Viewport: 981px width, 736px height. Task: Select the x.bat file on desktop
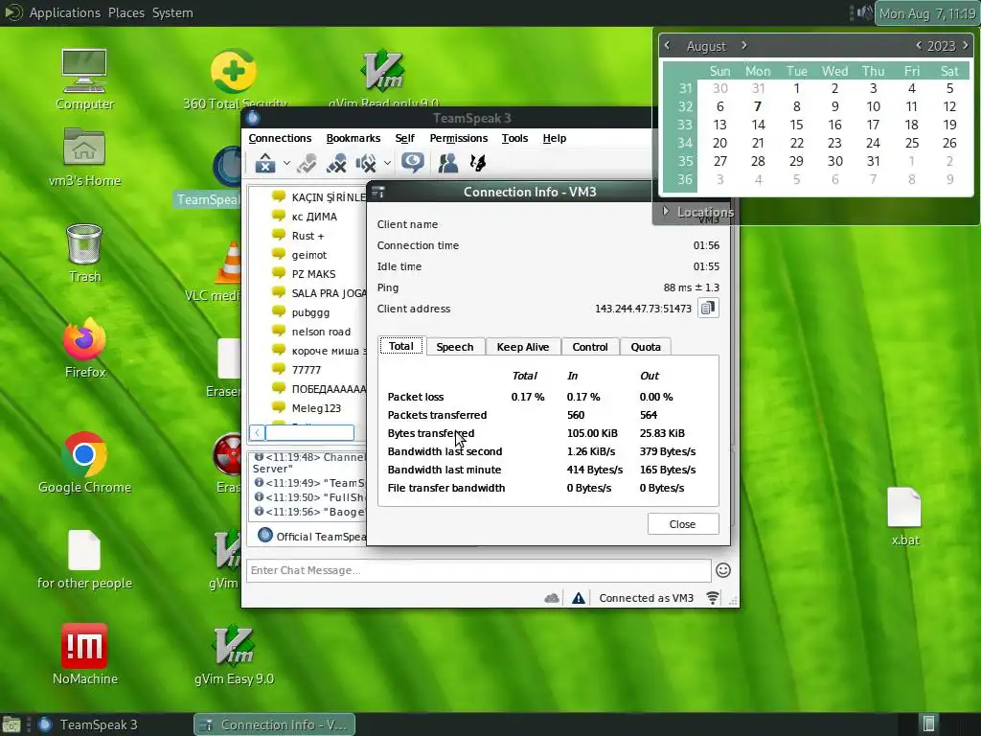pyautogui.click(x=904, y=517)
